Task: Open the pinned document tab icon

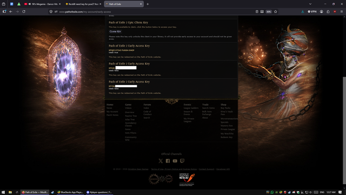Action: (12, 4)
